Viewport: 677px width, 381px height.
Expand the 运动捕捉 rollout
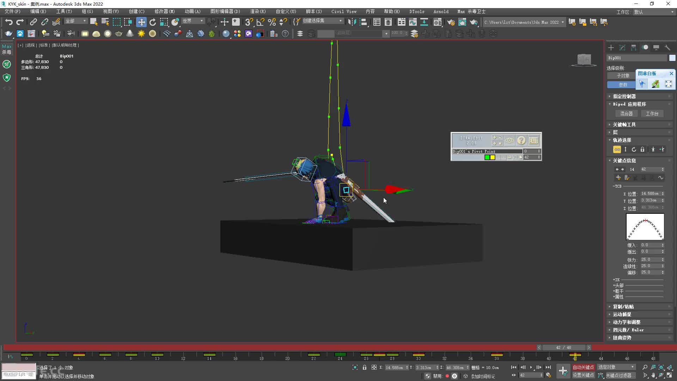[x=622, y=314]
